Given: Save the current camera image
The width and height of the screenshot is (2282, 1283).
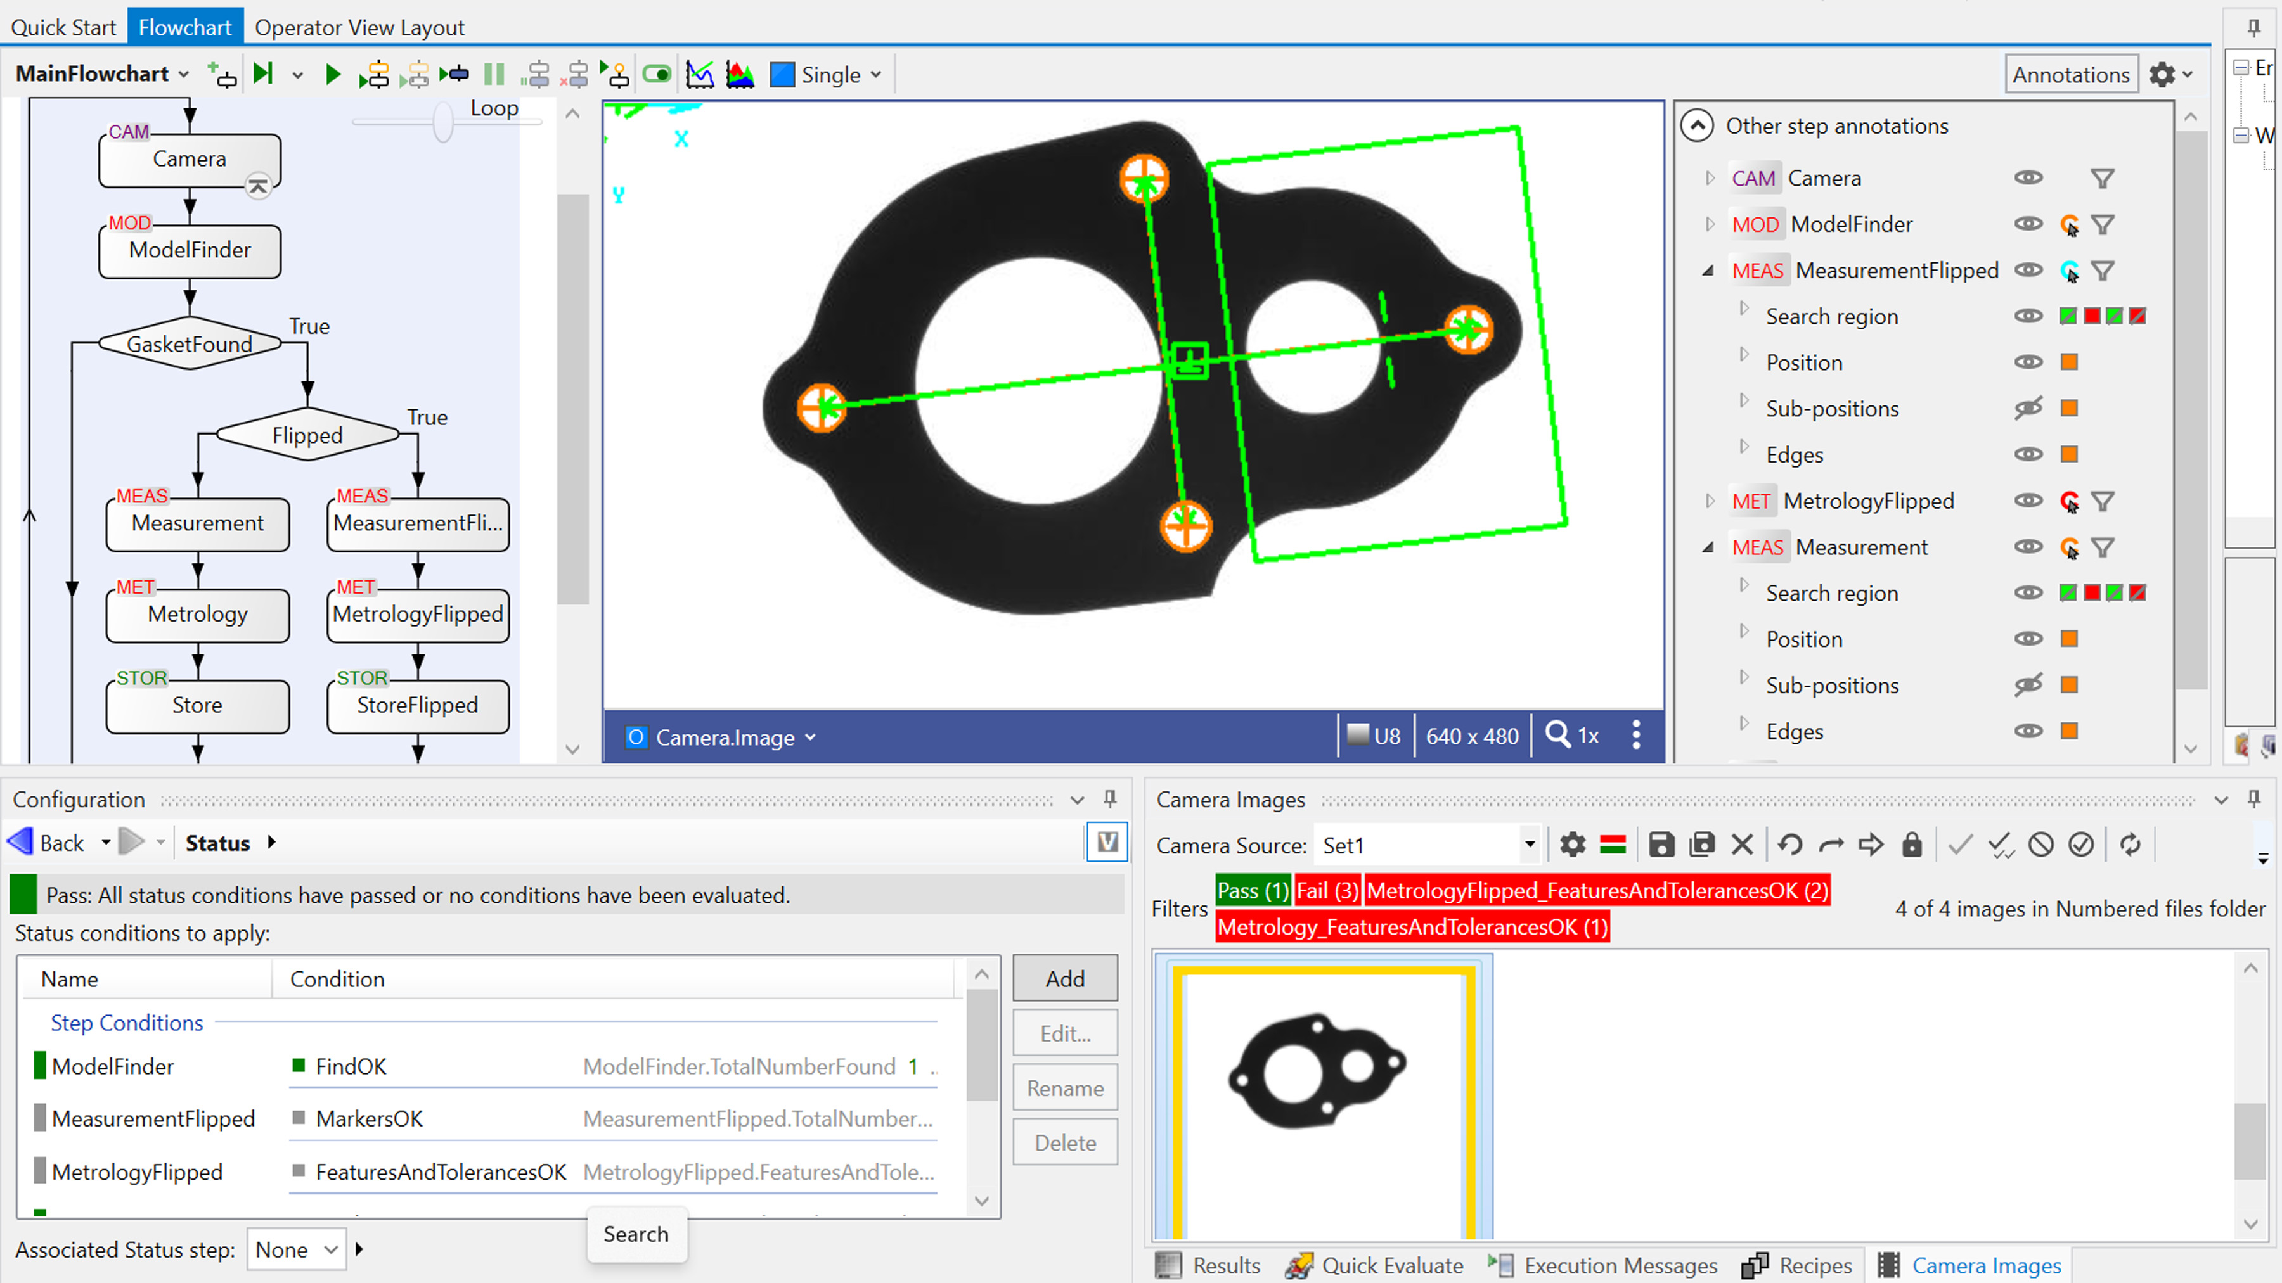Looking at the screenshot, I should pos(1661,845).
